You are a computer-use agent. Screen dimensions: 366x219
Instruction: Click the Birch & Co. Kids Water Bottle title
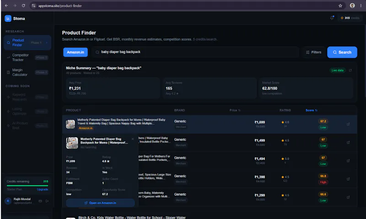pos(132,217)
